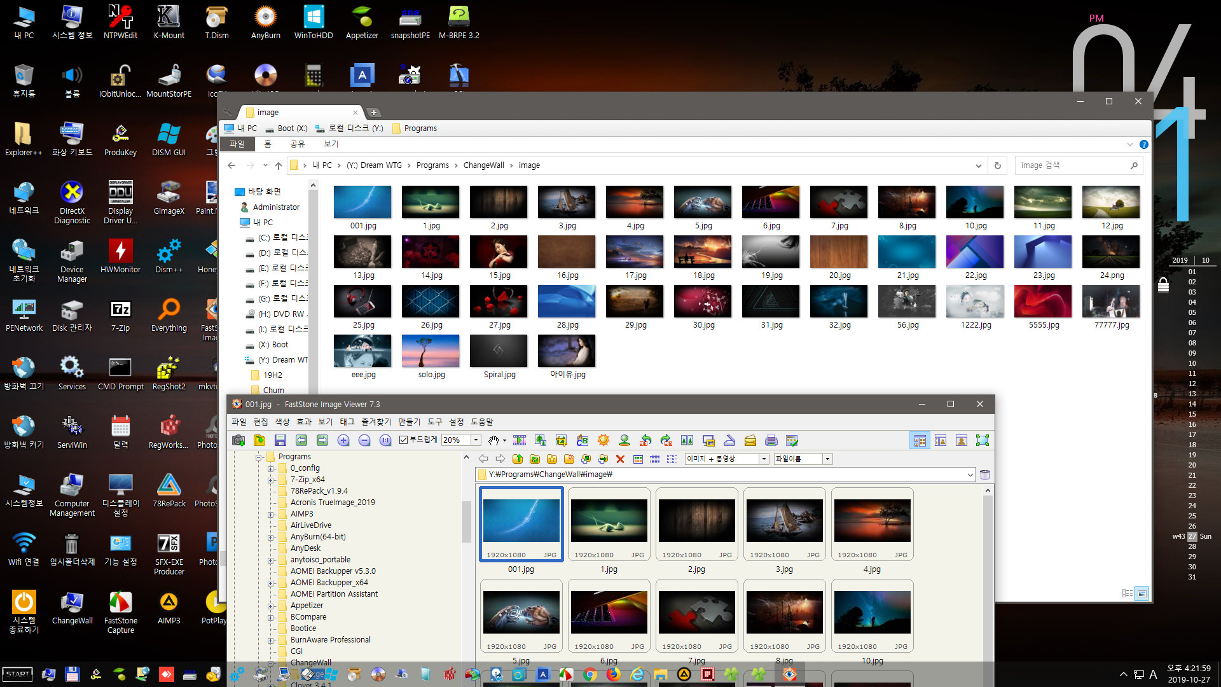Start the slideshow film icon in FastStone

(x=520, y=440)
